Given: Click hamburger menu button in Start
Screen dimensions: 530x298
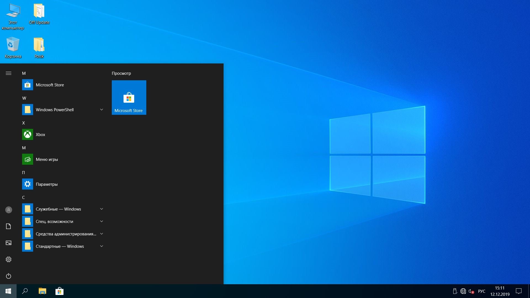Looking at the screenshot, I should pyautogui.click(x=8, y=73).
